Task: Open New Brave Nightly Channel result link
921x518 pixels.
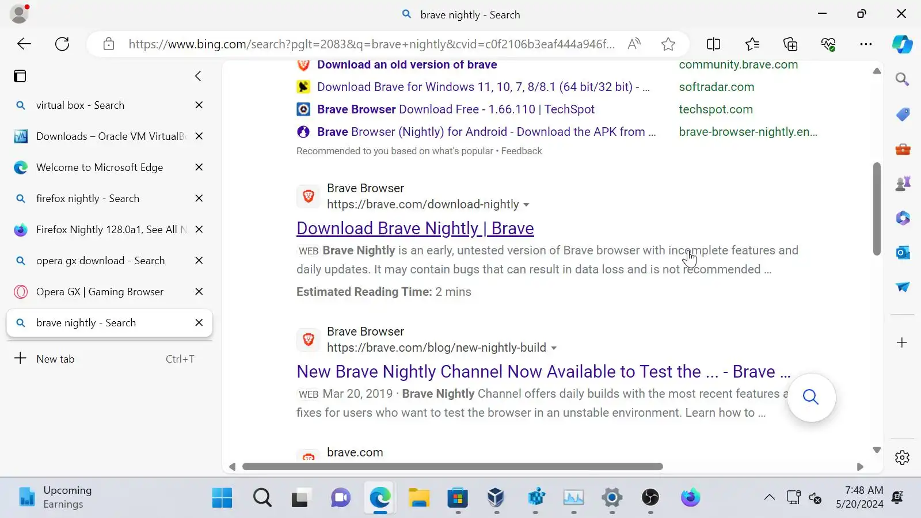Action: (543, 372)
